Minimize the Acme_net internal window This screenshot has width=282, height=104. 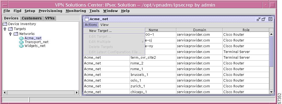pos(259,19)
